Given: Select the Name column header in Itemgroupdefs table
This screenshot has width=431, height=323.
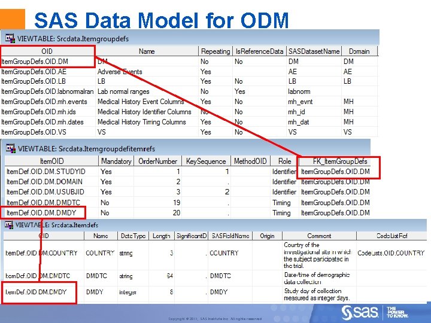Looking at the screenshot, I should (x=147, y=51).
